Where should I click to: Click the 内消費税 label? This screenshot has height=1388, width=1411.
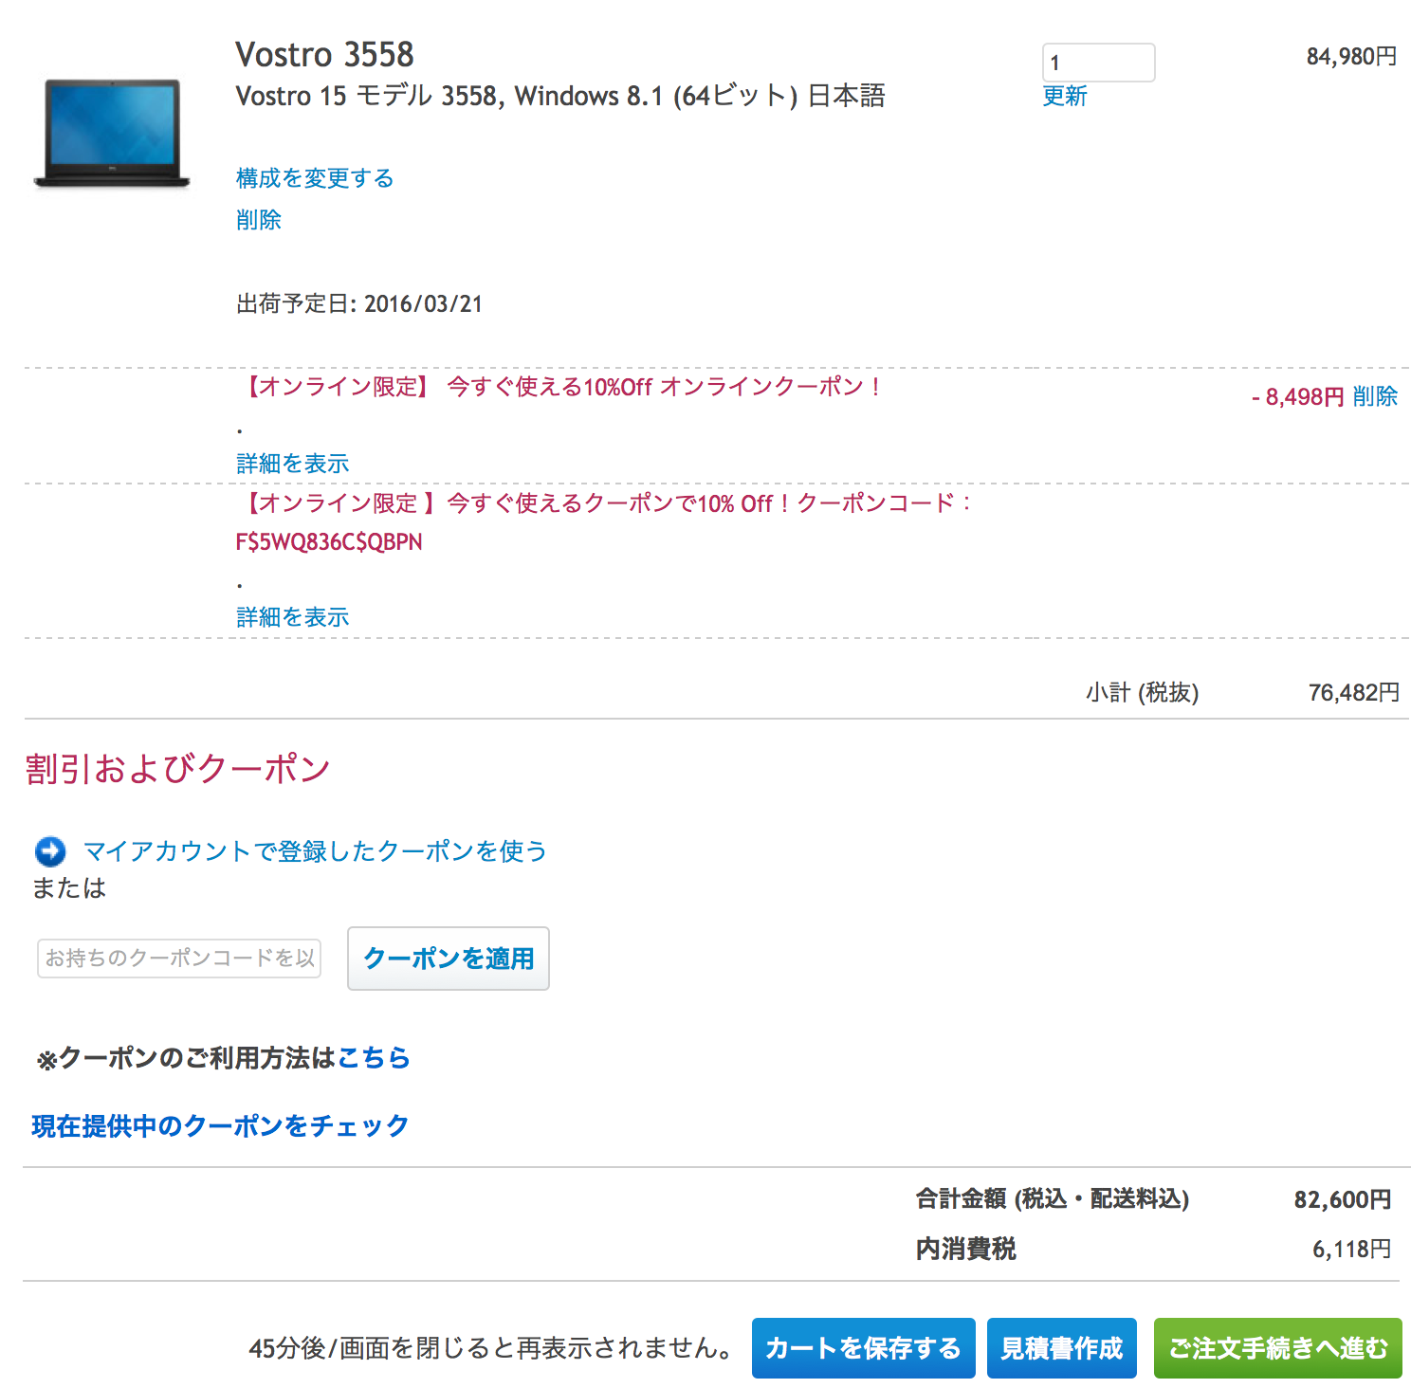966,1250
